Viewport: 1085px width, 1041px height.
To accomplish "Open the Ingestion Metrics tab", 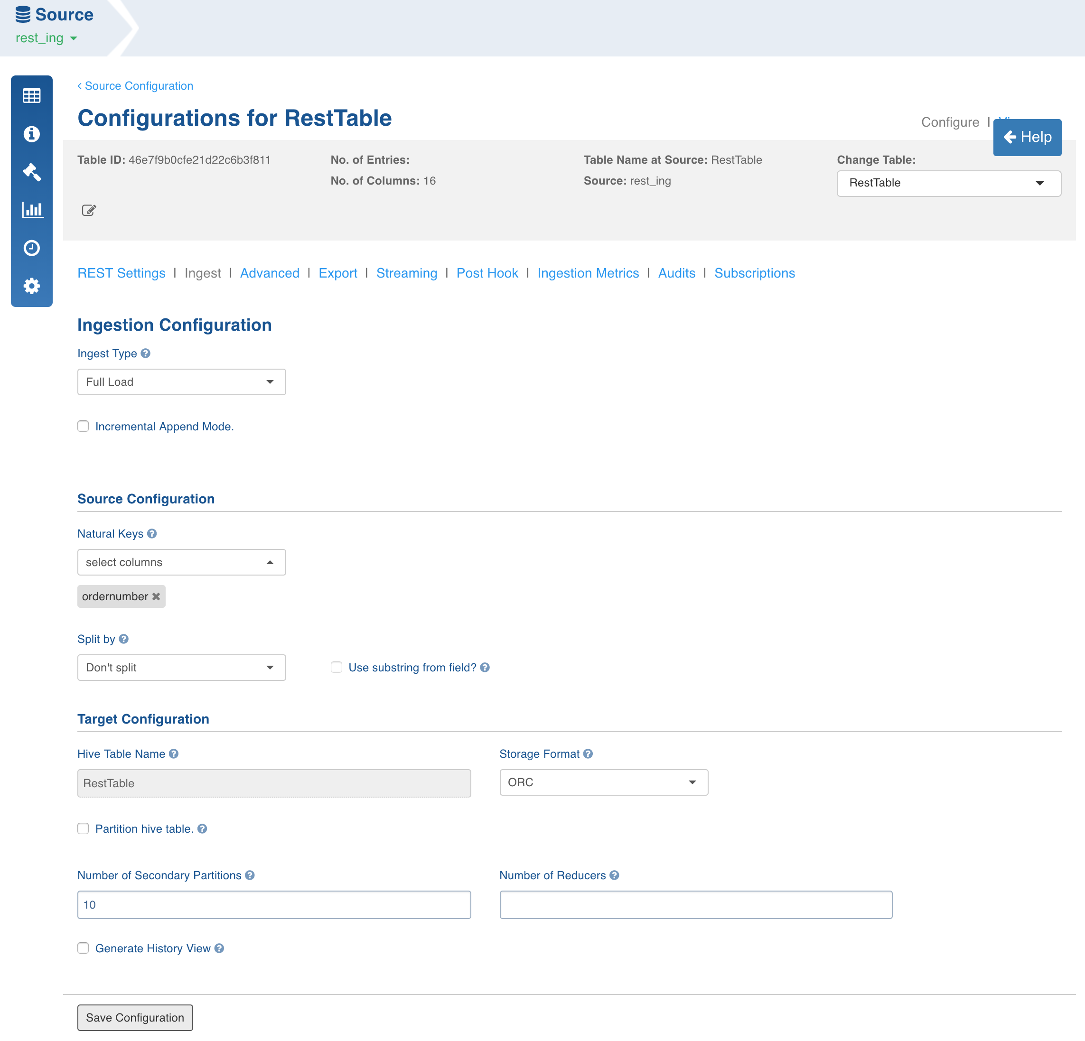I will click(x=587, y=273).
